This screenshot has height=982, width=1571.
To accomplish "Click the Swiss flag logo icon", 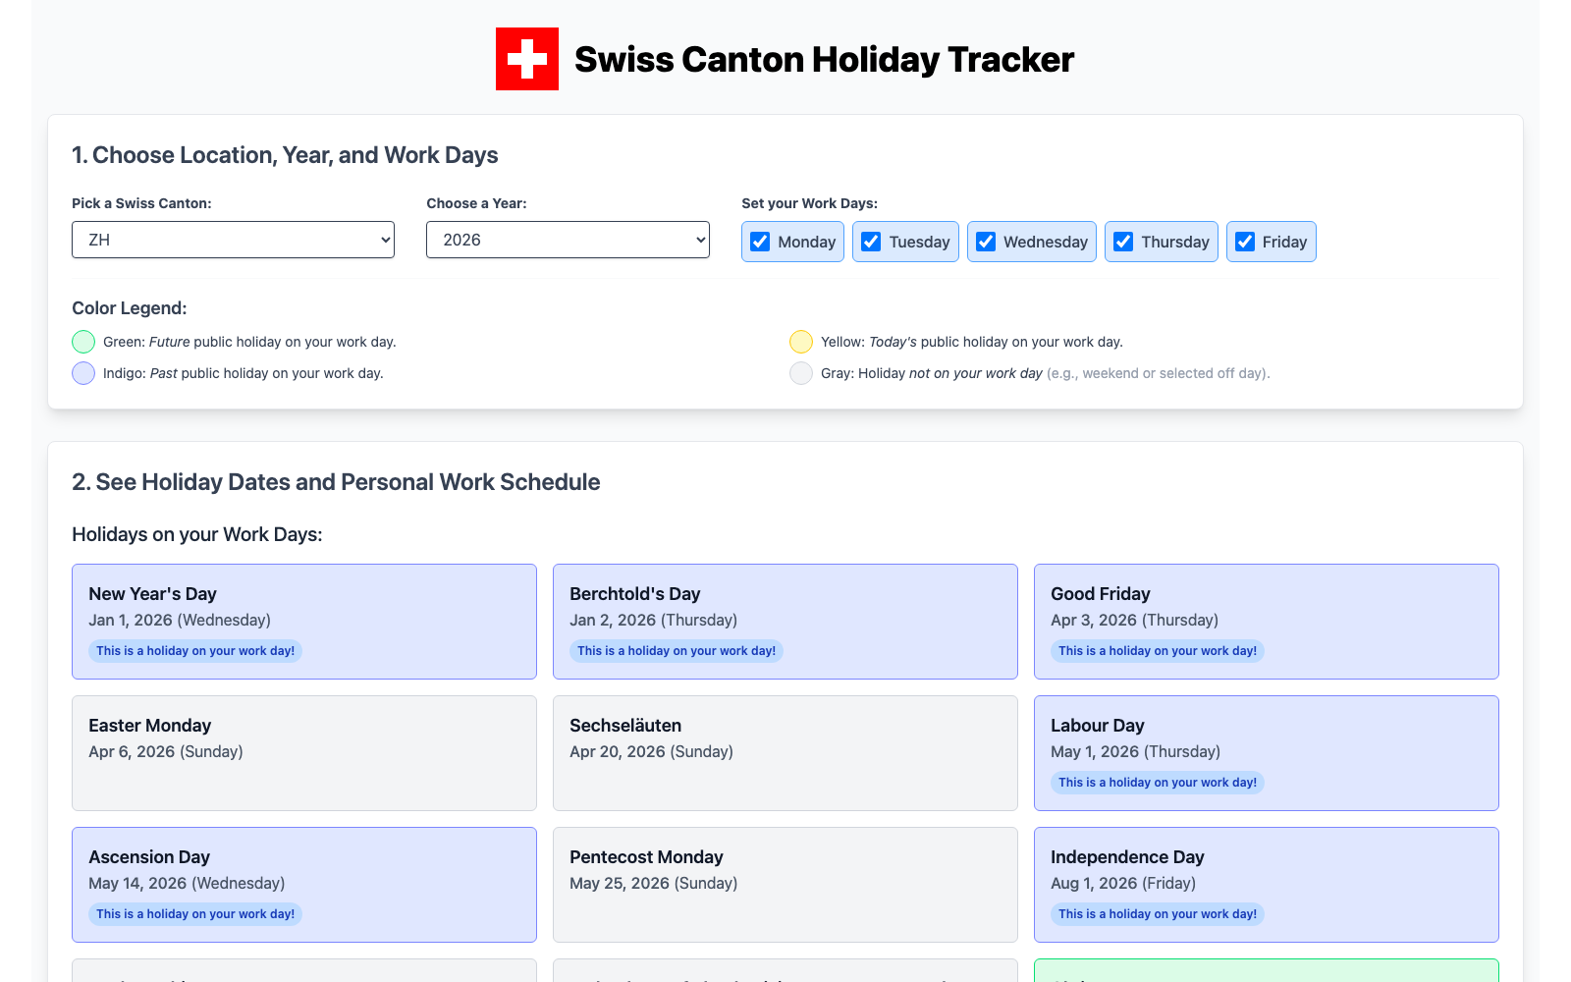I will coord(527,59).
